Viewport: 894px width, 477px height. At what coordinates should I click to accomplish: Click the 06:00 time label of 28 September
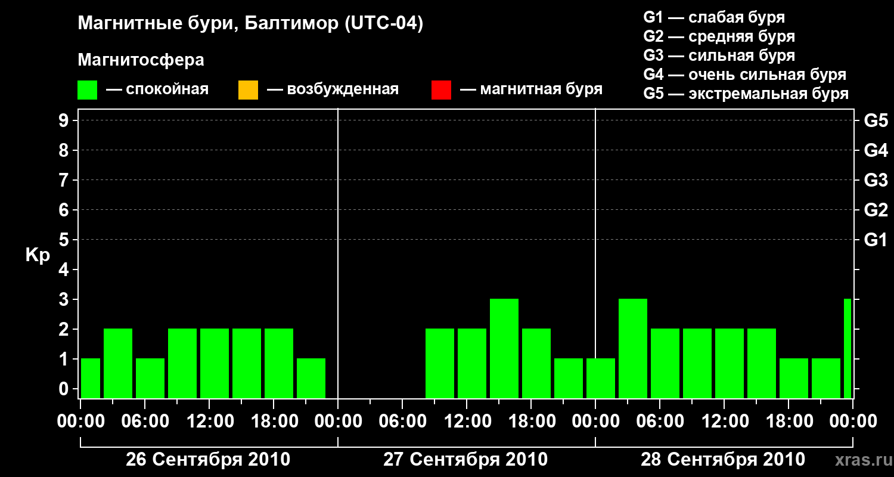pyautogui.click(x=660, y=422)
